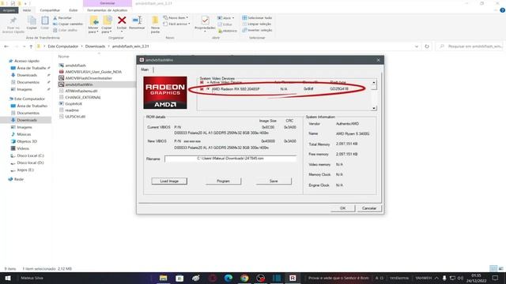Open the Arquivo menu
Image resolution: width=506 pixels, height=284 pixels.
pos(9,10)
